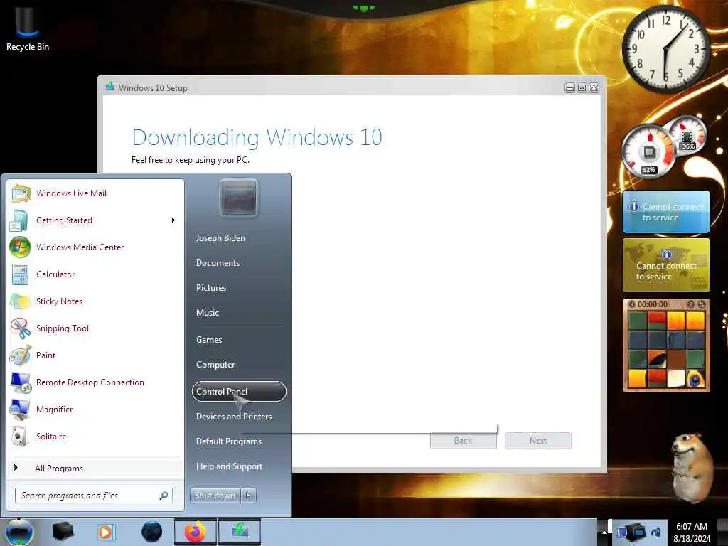Click the Getting Started icon

click(20, 220)
